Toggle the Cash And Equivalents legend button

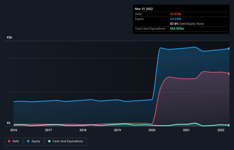pyautogui.click(x=66, y=141)
